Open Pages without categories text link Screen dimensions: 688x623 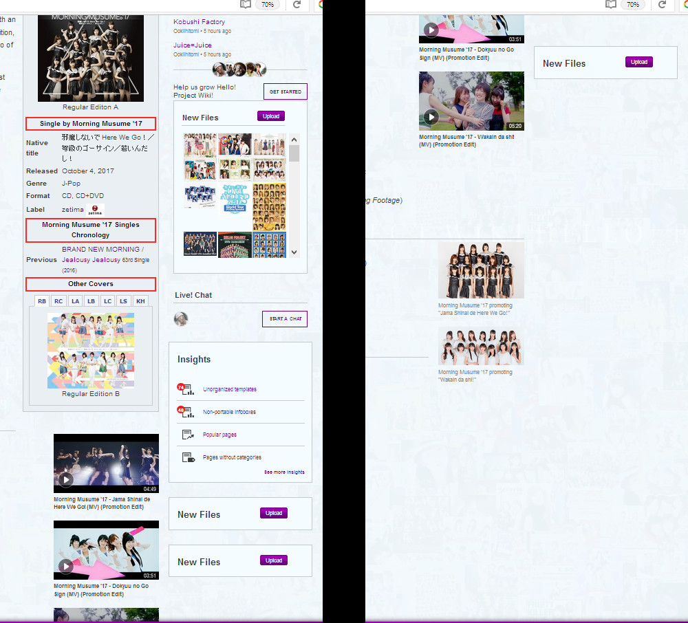(x=232, y=457)
